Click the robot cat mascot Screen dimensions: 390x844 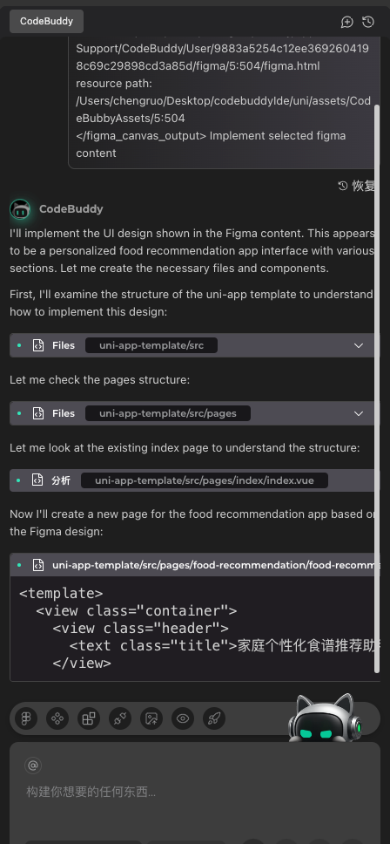pos(325,717)
